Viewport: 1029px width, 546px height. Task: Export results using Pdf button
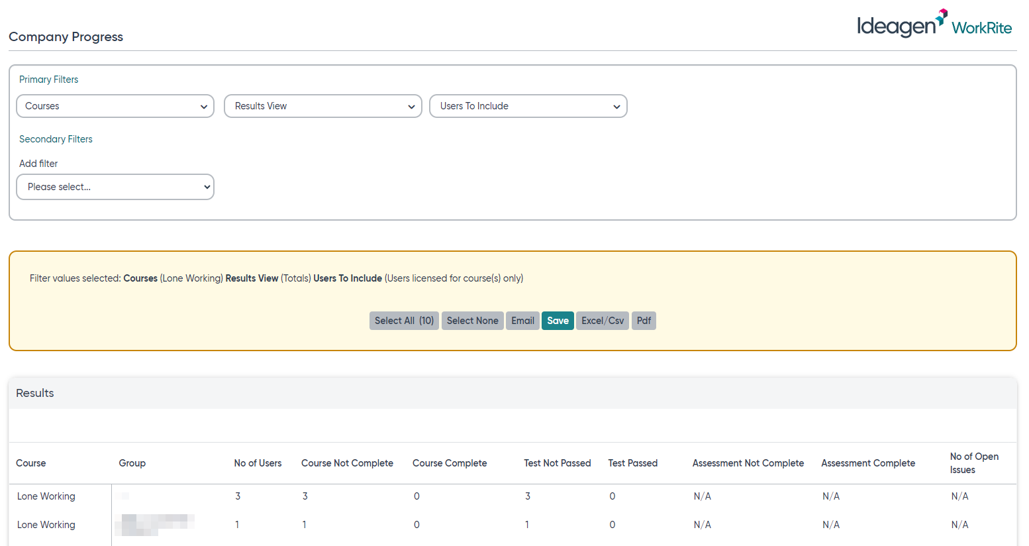click(644, 321)
